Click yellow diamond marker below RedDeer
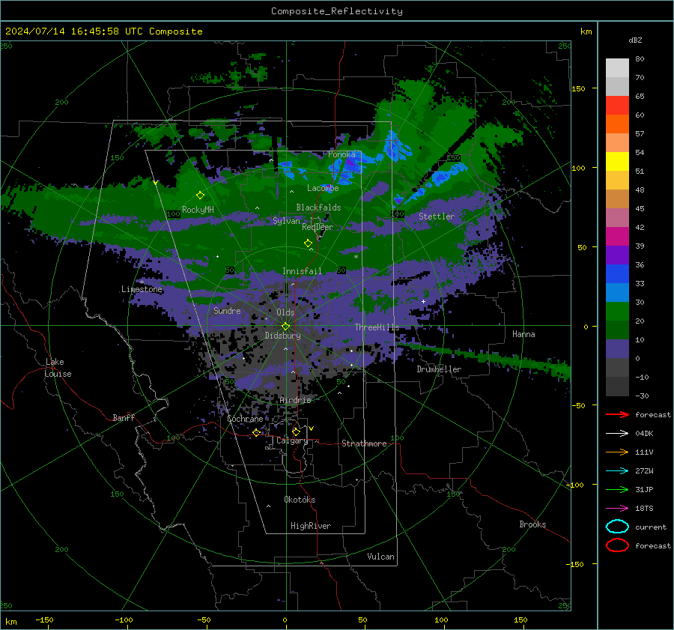674x630 pixels. click(x=308, y=243)
